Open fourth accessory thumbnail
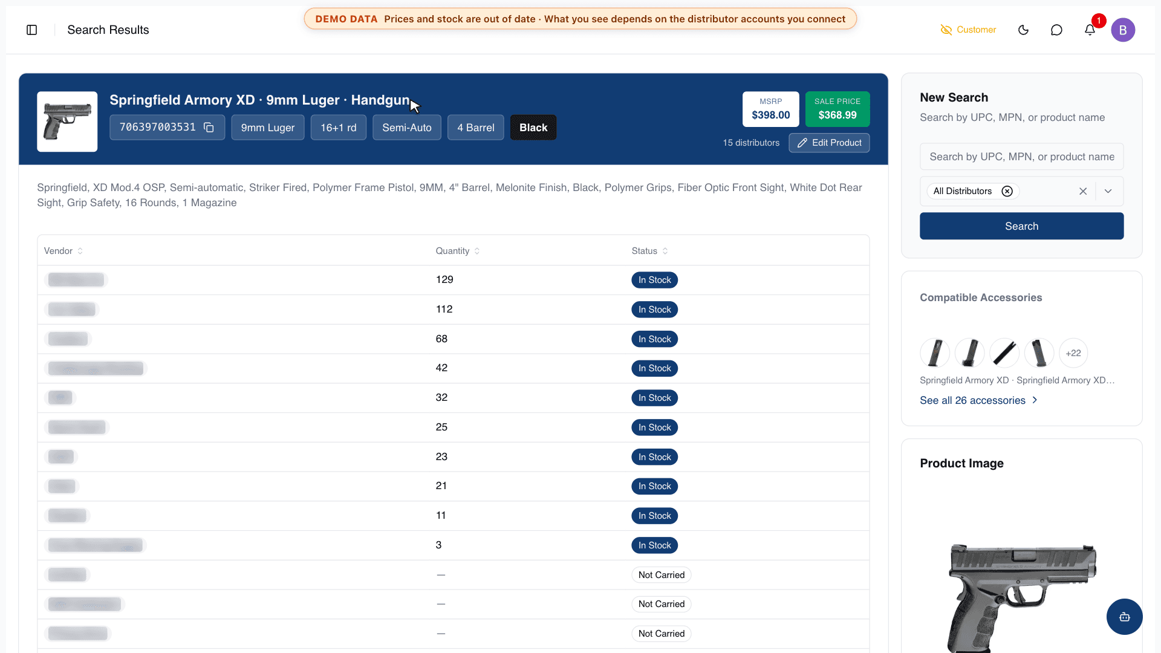This screenshot has width=1161, height=653. coord(1039,353)
